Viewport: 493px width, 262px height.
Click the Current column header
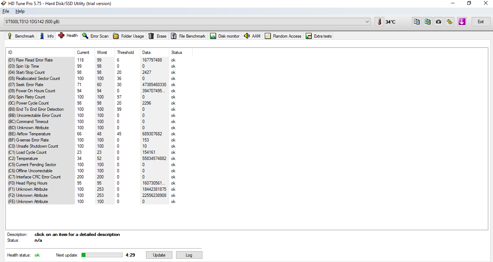[x=85, y=52]
